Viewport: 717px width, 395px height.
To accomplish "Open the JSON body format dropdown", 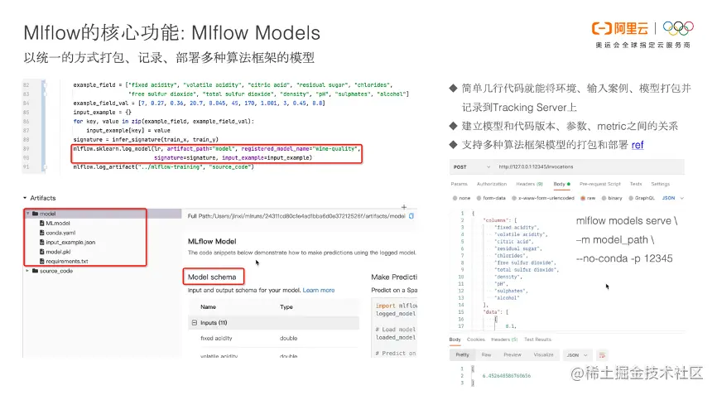I will point(673,198).
